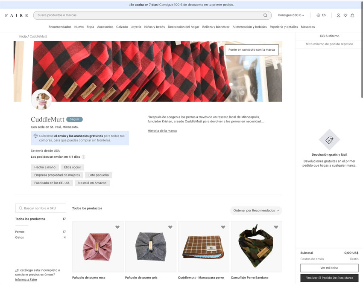Open the shopping bag icon

coord(352,15)
